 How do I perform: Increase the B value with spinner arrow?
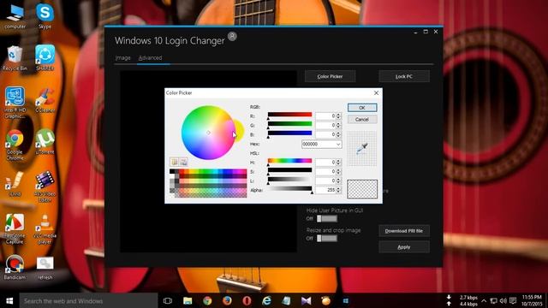click(x=338, y=133)
